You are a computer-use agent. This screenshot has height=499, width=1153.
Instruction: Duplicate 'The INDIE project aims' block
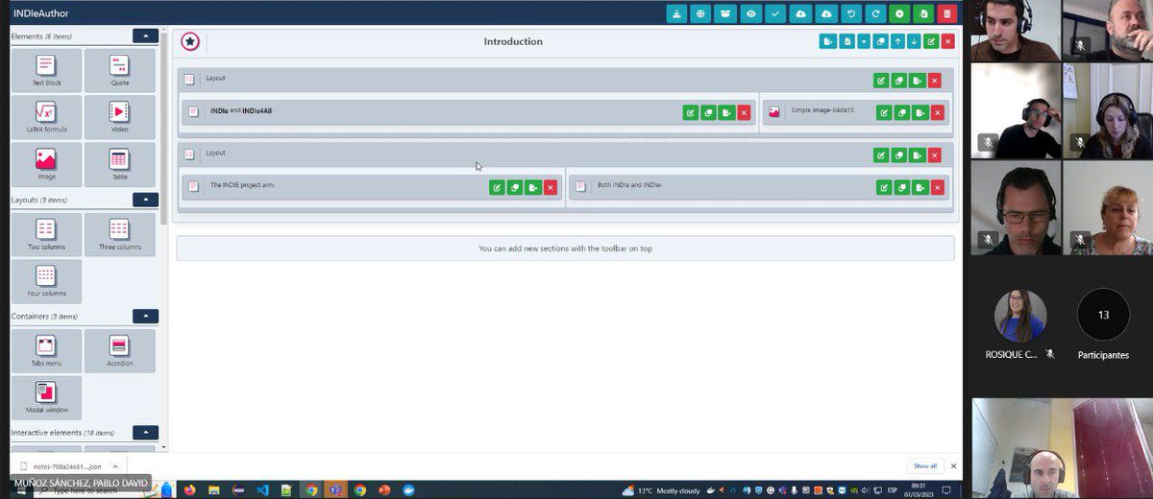[x=515, y=187]
